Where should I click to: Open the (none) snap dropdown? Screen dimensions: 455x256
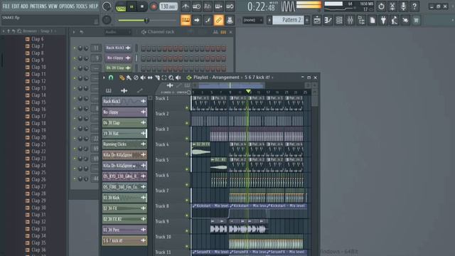tap(252, 20)
